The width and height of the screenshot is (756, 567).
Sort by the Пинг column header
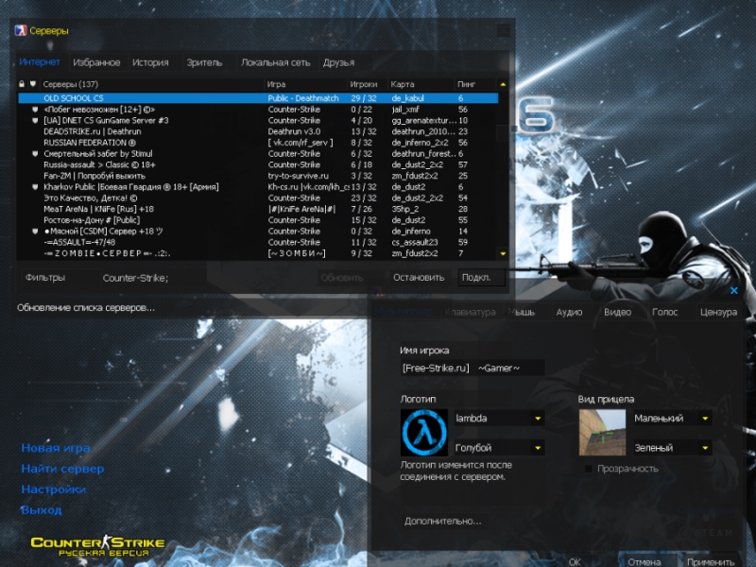(x=475, y=84)
